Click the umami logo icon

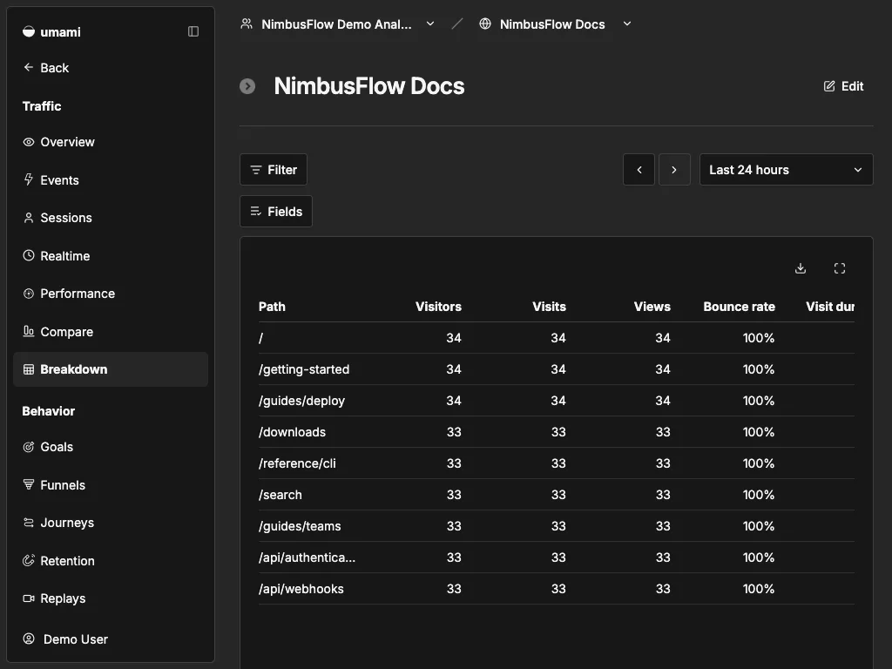[x=29, y=32]
